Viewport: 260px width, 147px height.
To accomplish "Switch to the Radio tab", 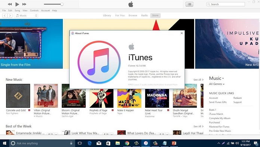I will tap(144, 15).
